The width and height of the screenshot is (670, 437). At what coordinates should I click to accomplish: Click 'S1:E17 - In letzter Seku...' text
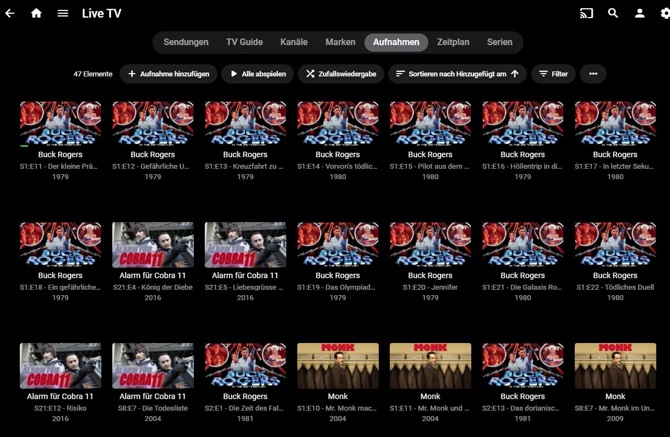click(615, 166)
